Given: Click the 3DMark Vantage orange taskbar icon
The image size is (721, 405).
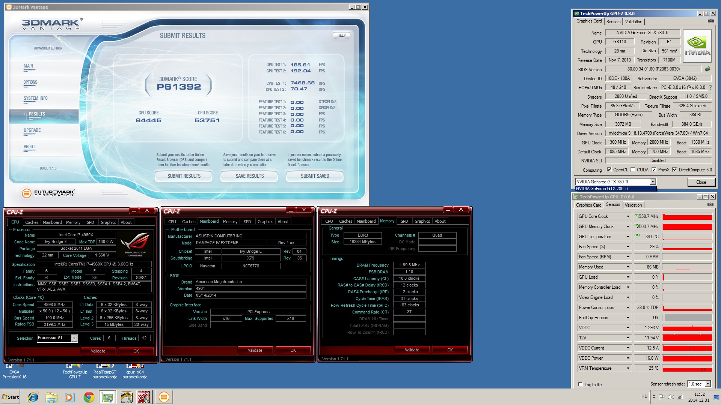Looking at the screenshot, I should click(x=164, y=397).
